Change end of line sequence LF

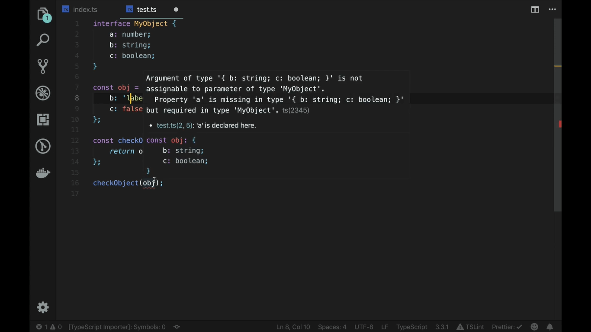click(385, 327)
